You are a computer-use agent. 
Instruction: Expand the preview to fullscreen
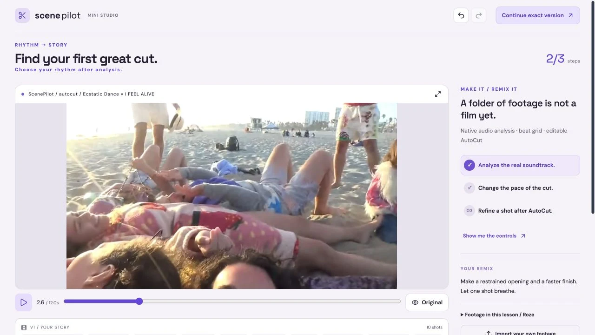(438, 94)
